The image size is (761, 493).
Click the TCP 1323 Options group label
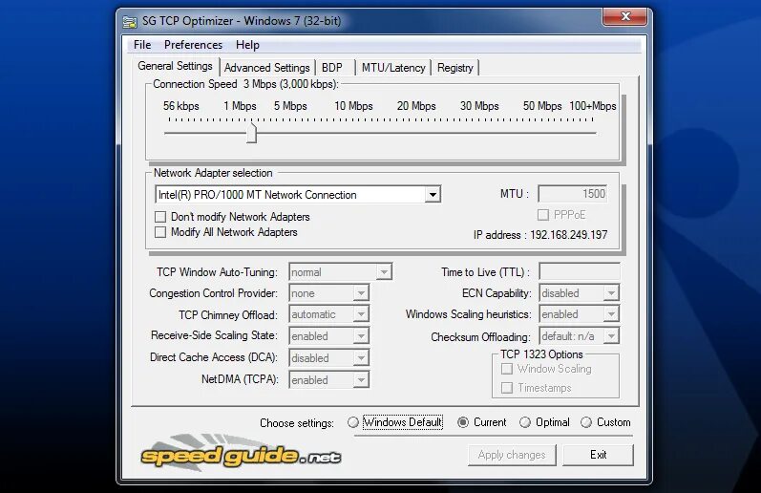click(541, 354)
